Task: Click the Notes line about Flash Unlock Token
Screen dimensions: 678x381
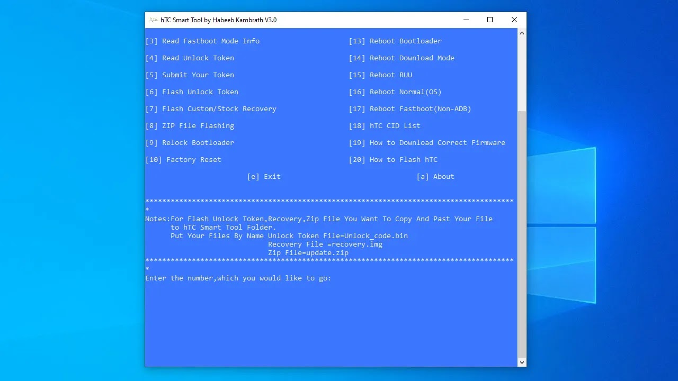Action: (319, 219)
